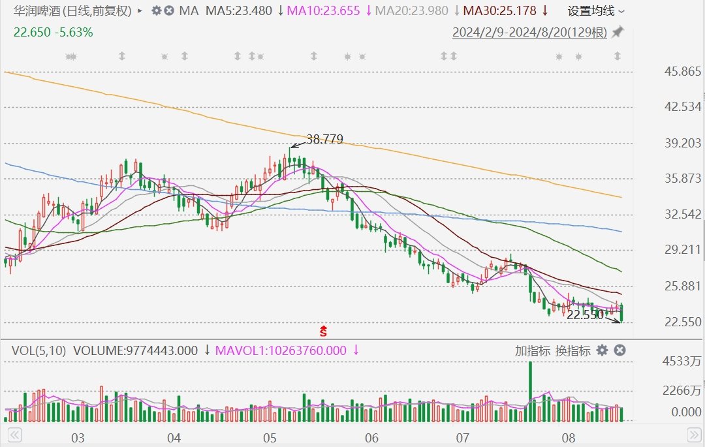Image resolution: width=705 pixels, height=447 pixels.
Task: Open MA indicator settings gear icon
Action: click(x=156, y=11)
